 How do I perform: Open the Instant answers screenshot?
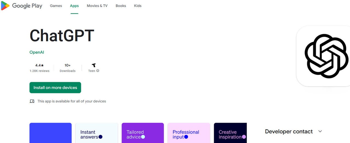(97, 133)
